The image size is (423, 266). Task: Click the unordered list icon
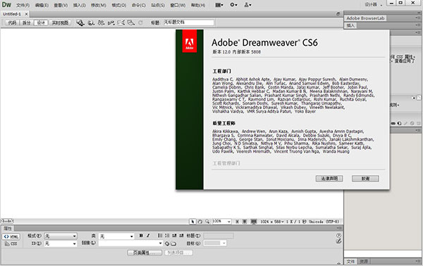coord(160,236)
